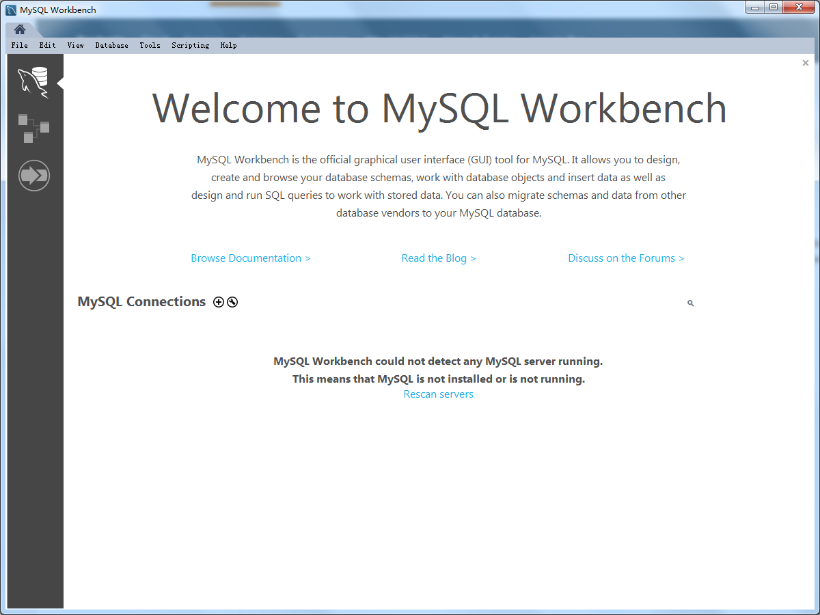Viewport: 820px width, 615px height.
Task: Open the Help menu
Action: (x=228, y=45)
